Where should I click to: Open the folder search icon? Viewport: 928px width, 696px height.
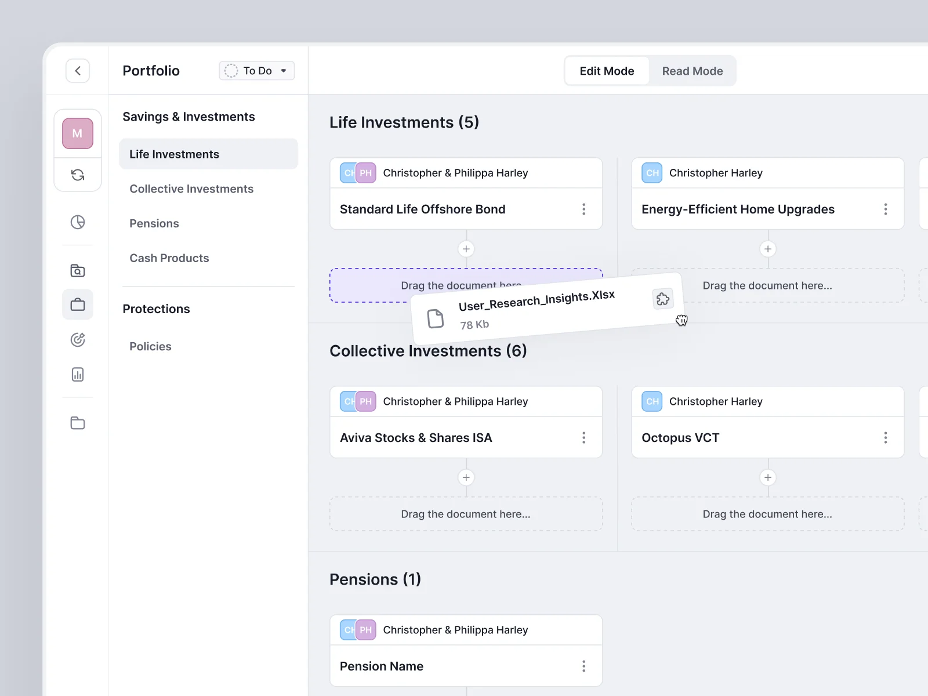click(78, 270)
